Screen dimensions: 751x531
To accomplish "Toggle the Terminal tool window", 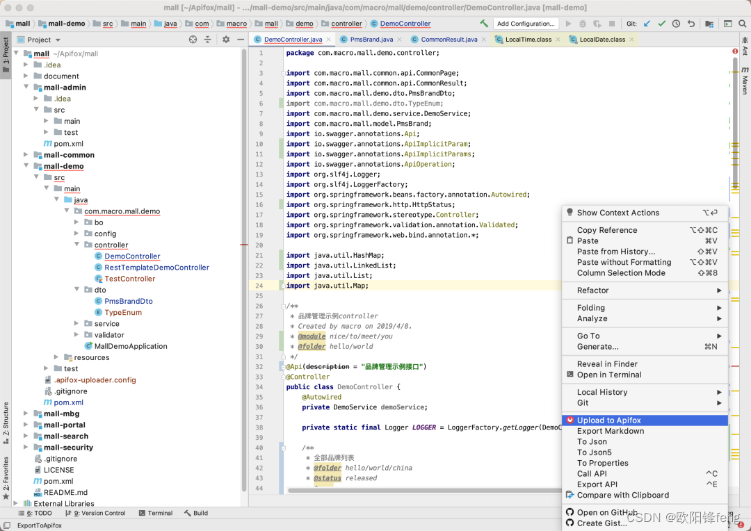I will 156,513.
